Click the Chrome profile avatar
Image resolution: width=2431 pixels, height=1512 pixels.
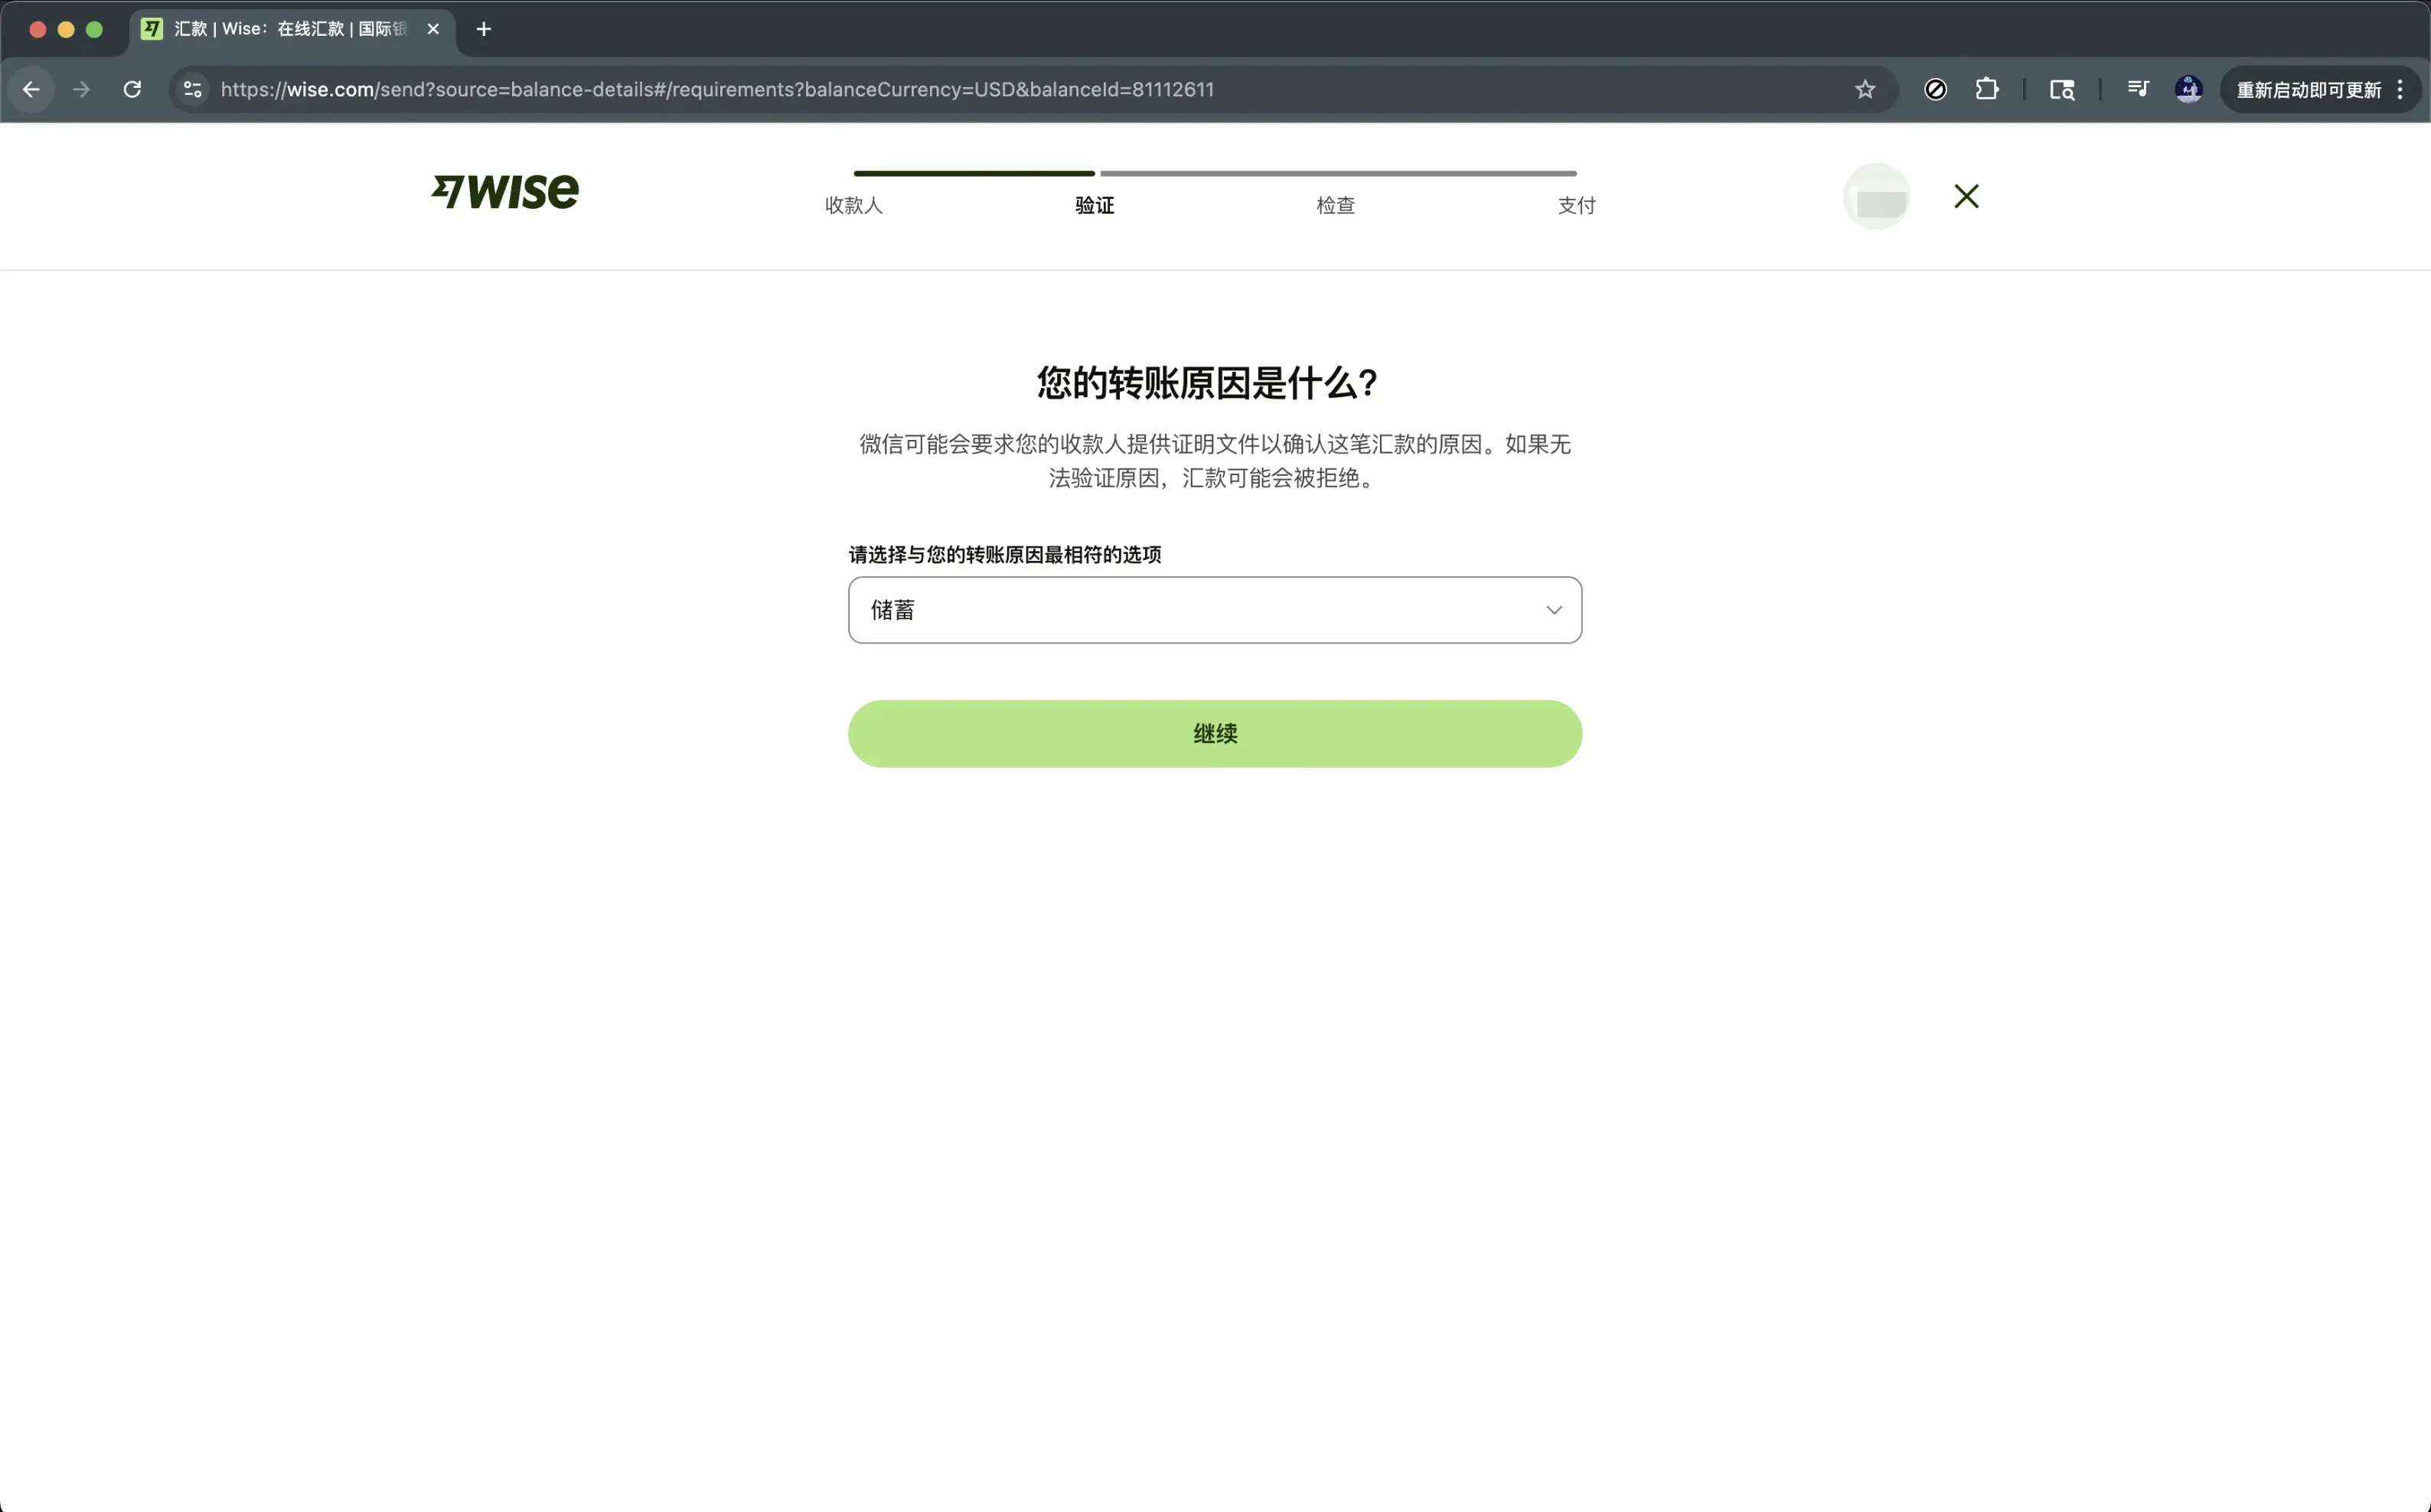point(2188,89)
